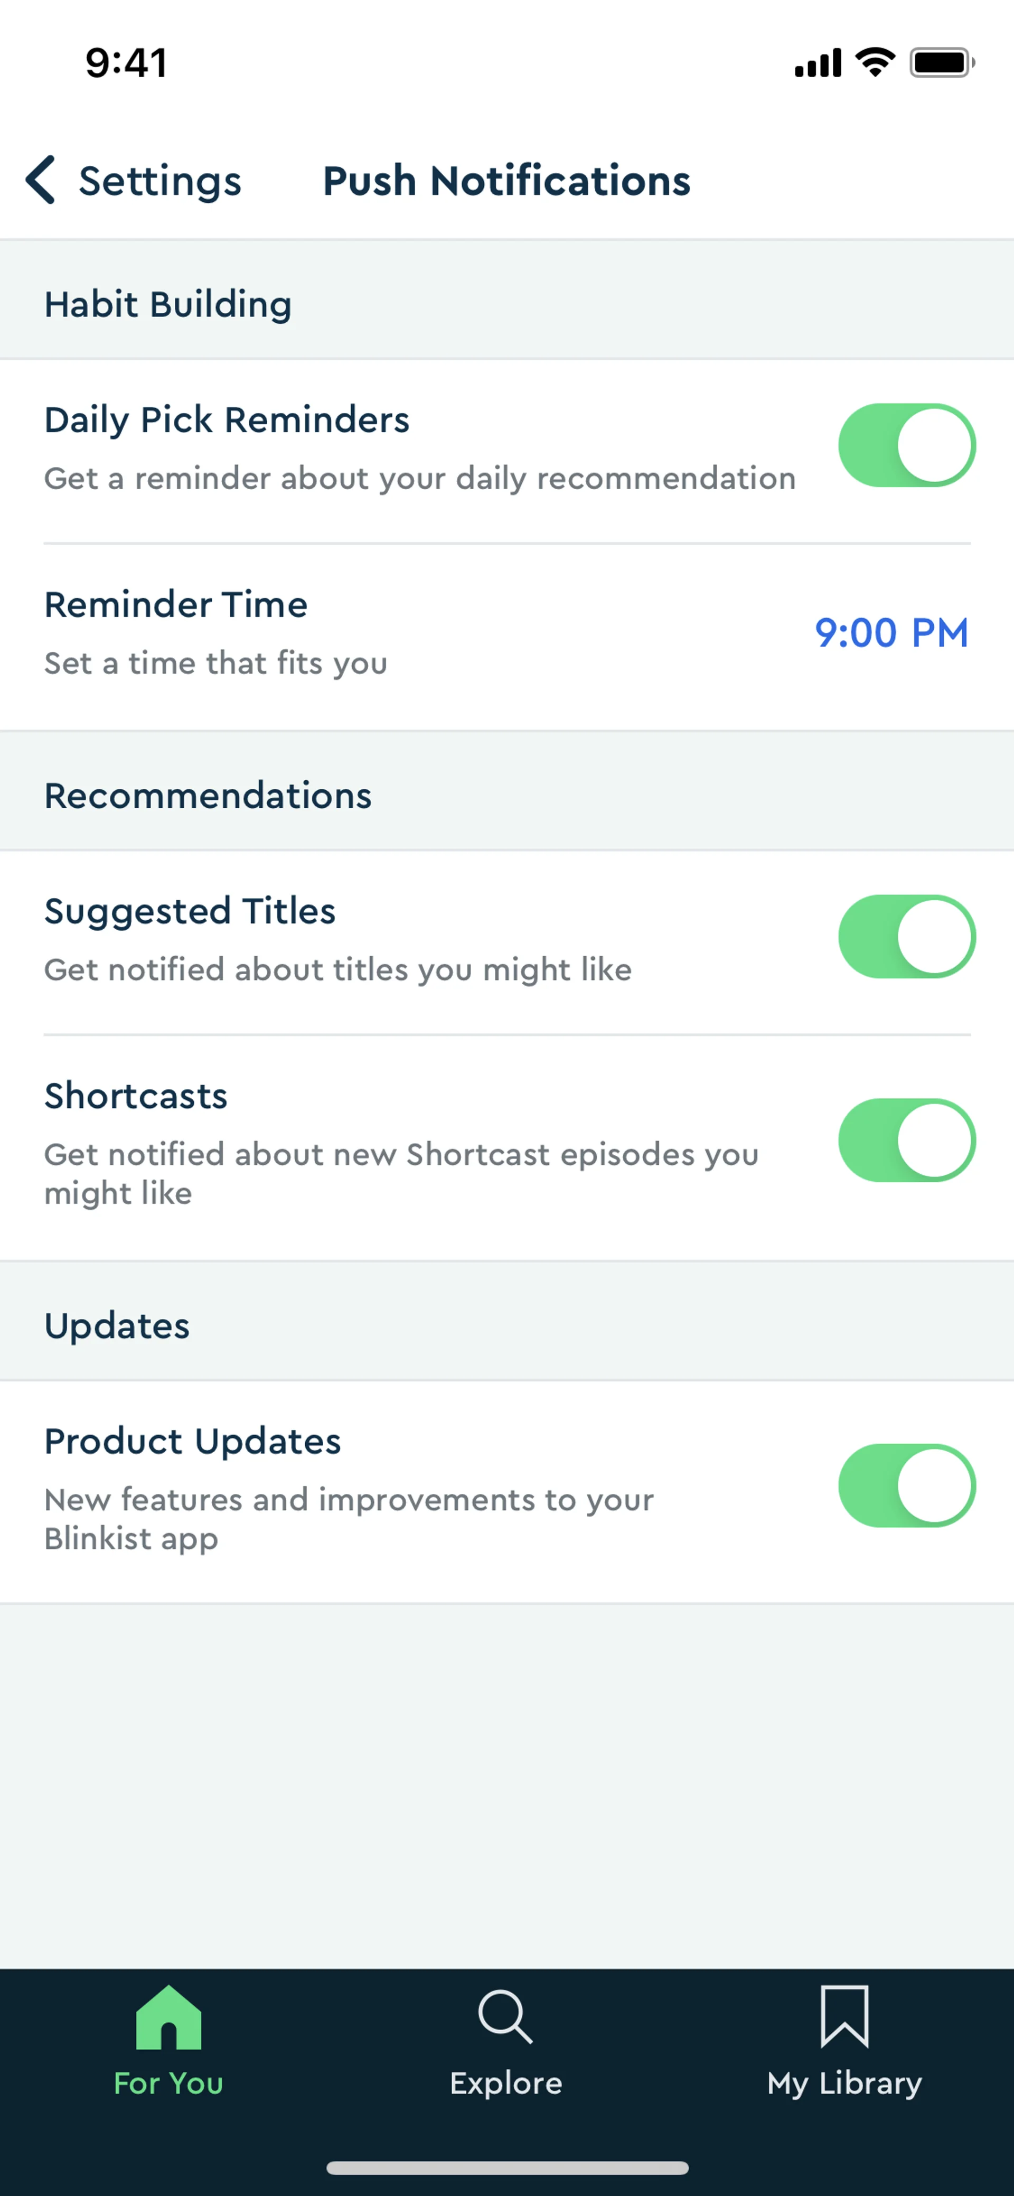Open the Explore magnifying glass icon
The height and width of the screenshot is (2196, 1014).
pyautogui.click(x=505, y=2017)
